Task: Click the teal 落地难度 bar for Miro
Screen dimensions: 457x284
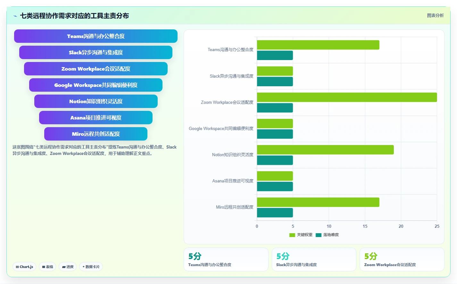Action: (x=275, y=212)
